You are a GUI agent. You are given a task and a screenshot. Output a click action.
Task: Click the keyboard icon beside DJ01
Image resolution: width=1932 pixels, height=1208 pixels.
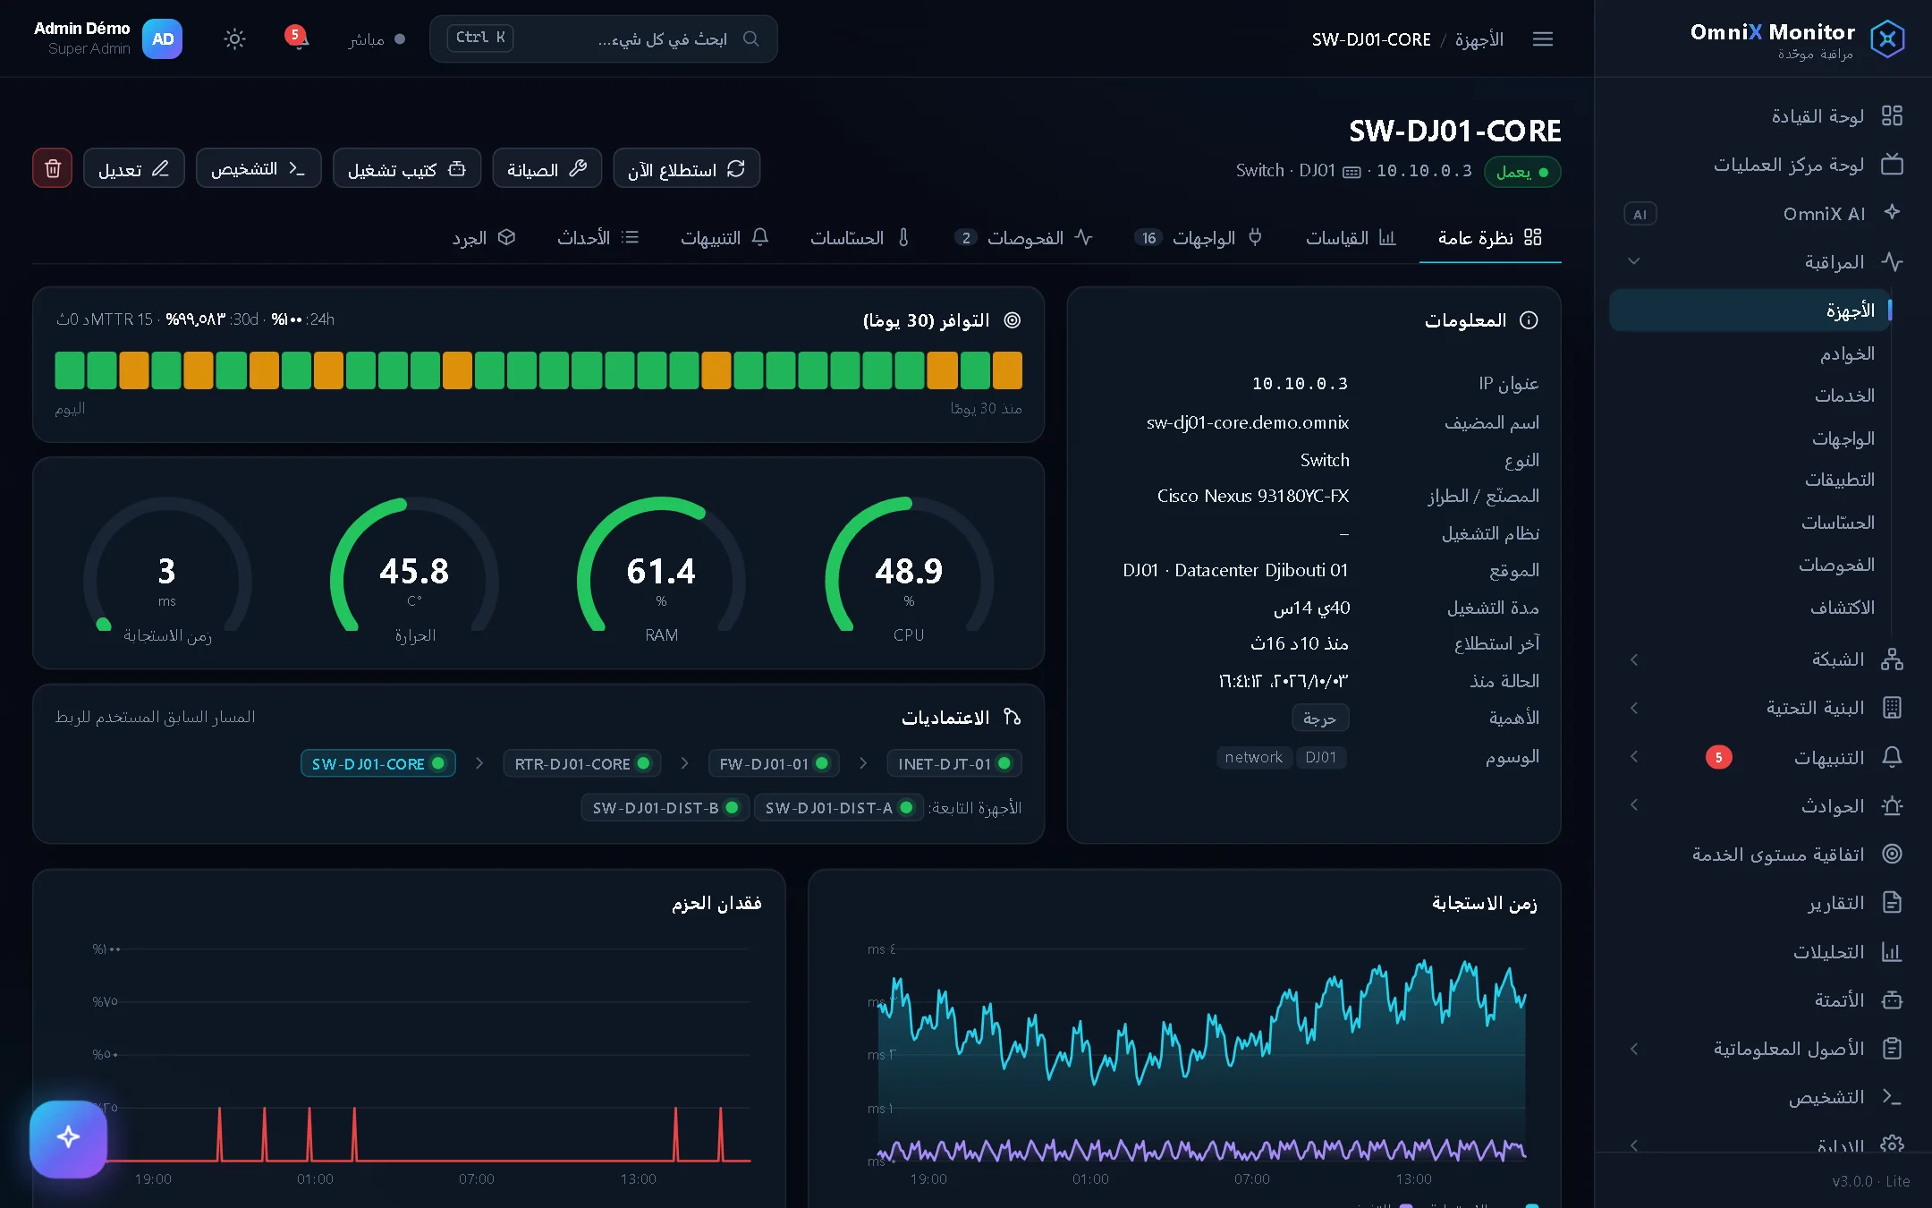coord(1352,171)
